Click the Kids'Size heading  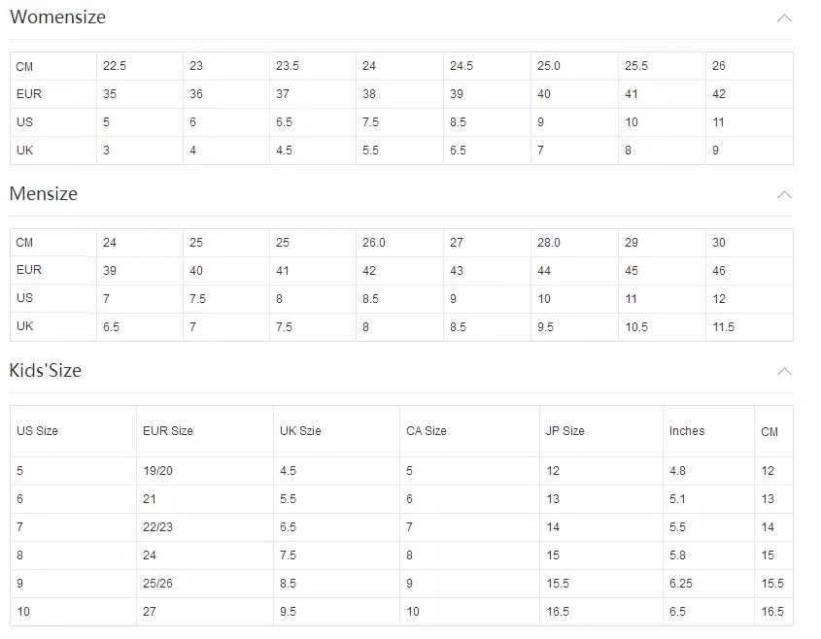coord(46,371)
